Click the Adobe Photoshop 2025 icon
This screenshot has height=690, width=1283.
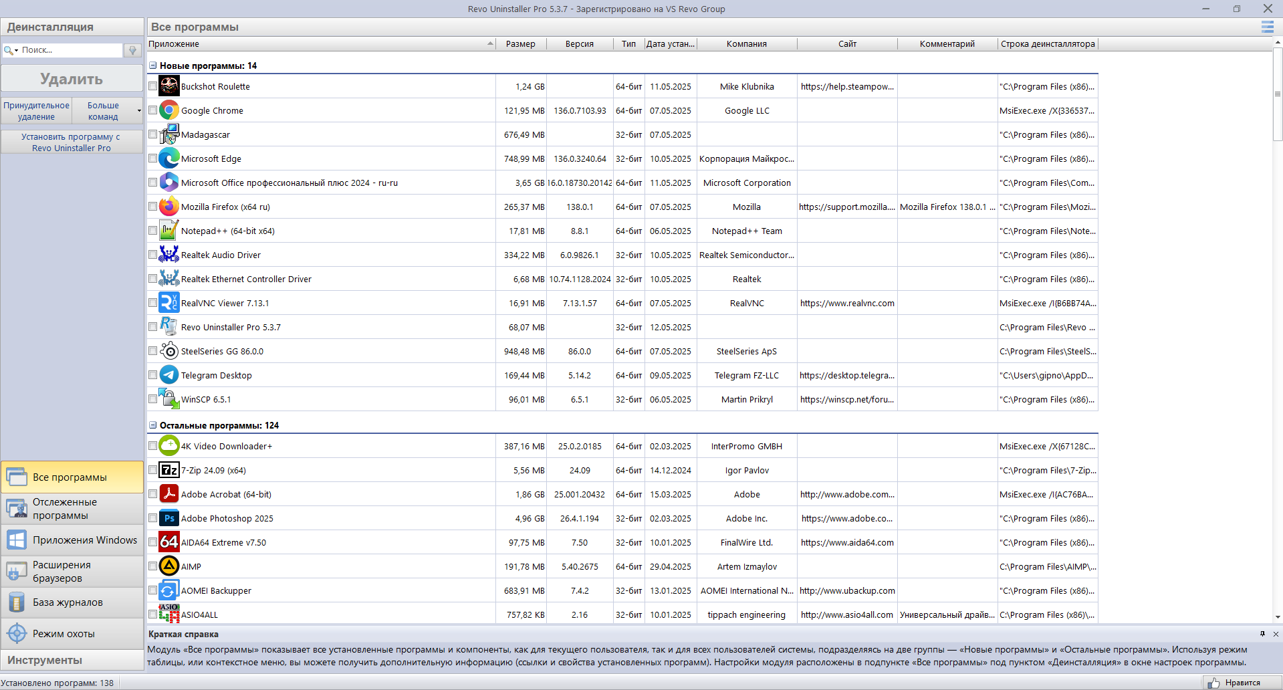(169, 518)
